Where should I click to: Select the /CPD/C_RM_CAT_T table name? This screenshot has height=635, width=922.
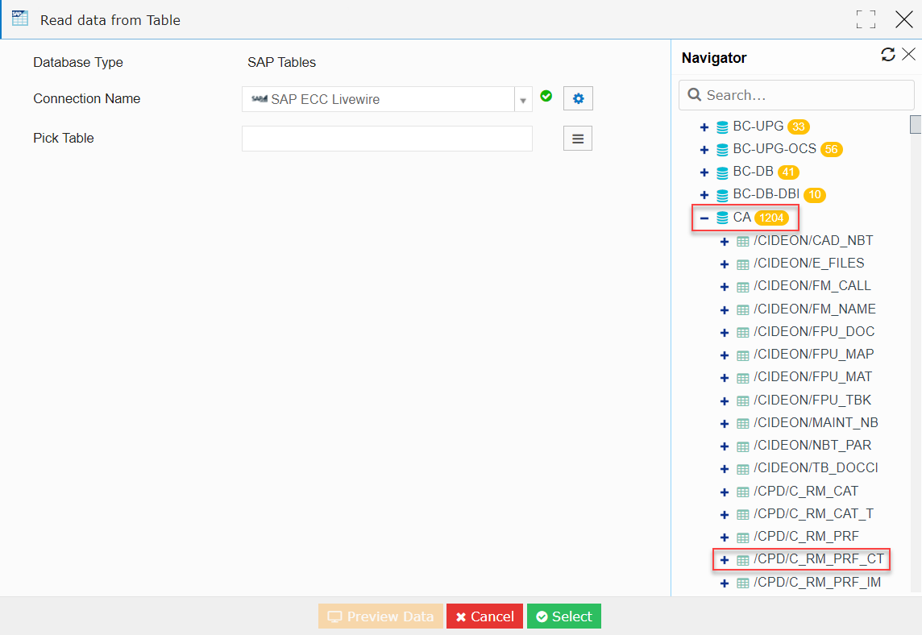(x=813, y=514)
